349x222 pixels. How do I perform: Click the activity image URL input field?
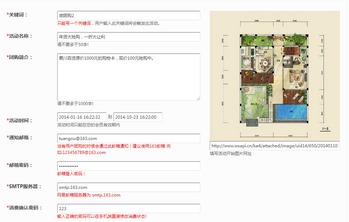click(x=274, y=146)
